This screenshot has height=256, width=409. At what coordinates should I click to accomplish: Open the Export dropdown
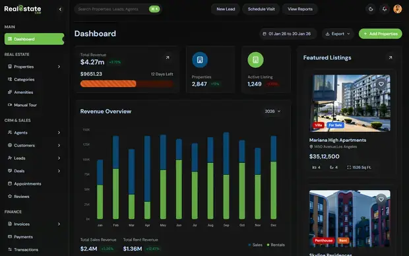pos(338,34)
